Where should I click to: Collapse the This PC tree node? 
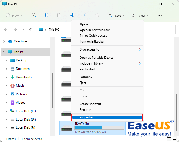pos(4,52)
